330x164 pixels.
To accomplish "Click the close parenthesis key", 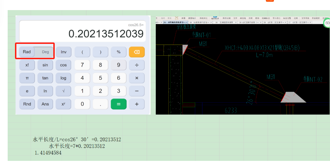I will point(100,52).
